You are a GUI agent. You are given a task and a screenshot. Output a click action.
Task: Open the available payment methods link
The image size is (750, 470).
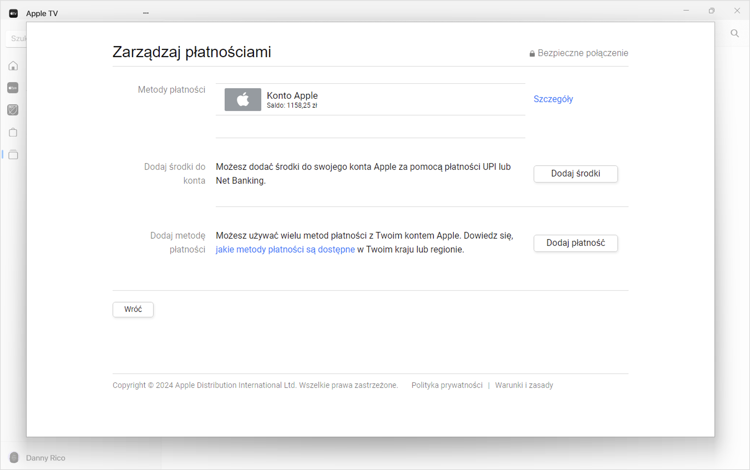click(x=285, y=249)
